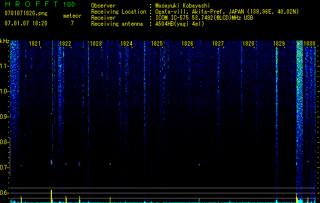
Task: Click the Receiving antenna label
Action: click(x=117, y=24)
